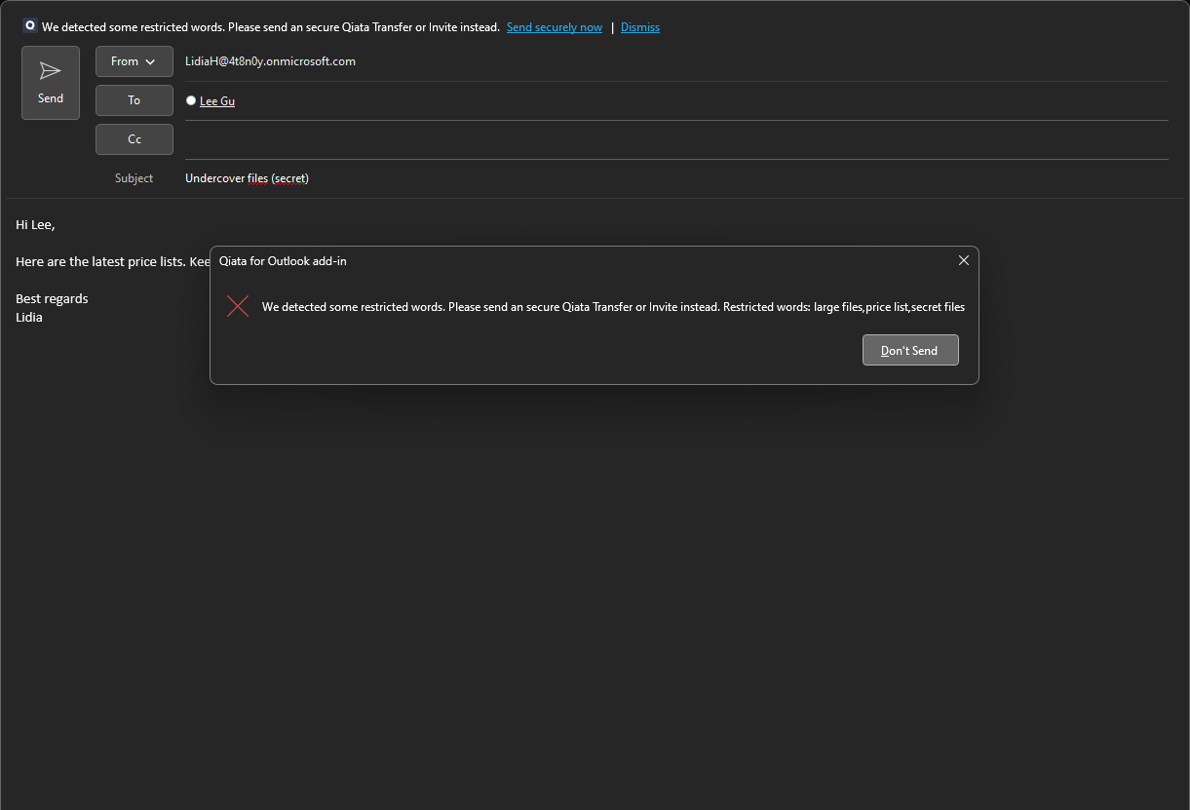Click the sender email address LidiaH
Viewport: 1190px width, 810px height.
[x=270, y=61]
